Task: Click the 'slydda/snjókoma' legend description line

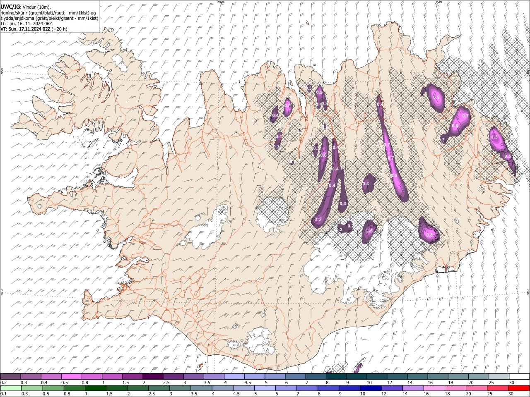Action: pyautogui.click(x=49, y=18)
